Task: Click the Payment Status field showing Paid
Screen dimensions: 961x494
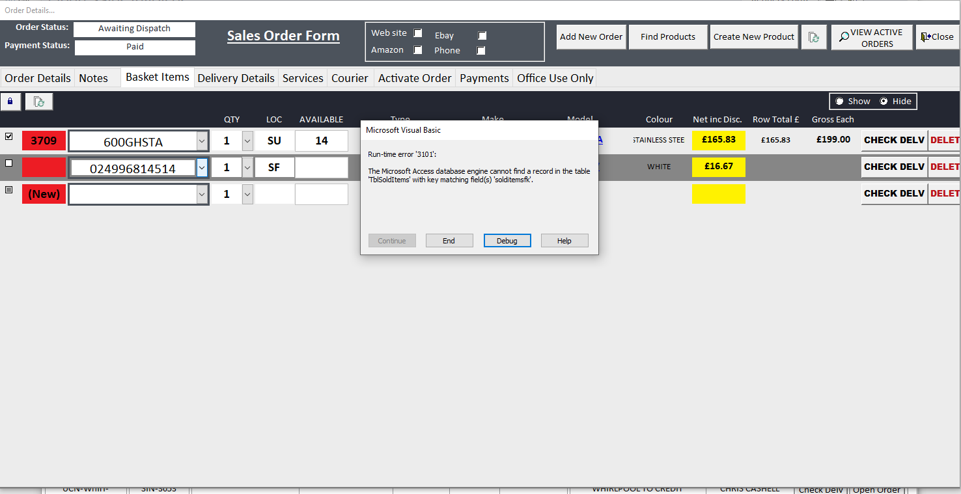Action: 135,48
